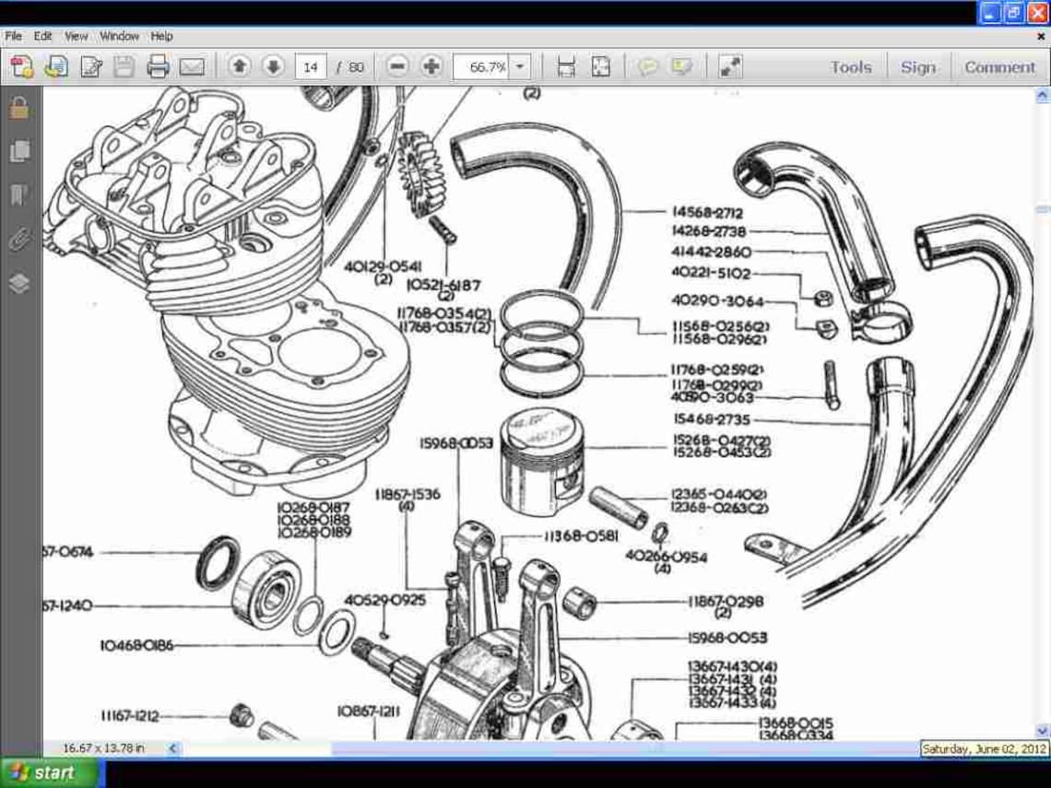Open the View menu

point(75,35)
